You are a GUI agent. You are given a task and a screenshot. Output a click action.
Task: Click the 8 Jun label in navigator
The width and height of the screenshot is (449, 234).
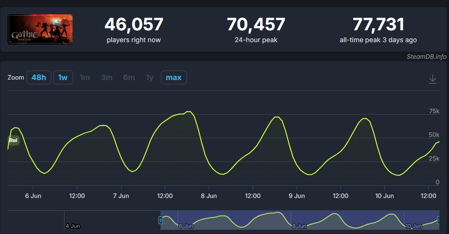click(x=299, y=226)
